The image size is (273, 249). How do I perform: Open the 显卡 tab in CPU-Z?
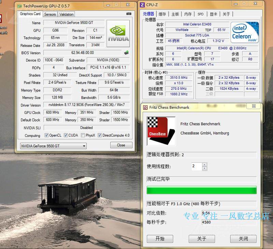click(214, 14)
